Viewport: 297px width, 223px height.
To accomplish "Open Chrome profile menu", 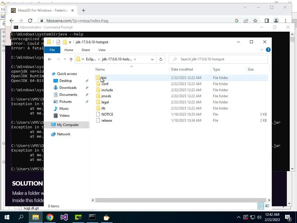I will pyautogui.click(x=276, y=21).
